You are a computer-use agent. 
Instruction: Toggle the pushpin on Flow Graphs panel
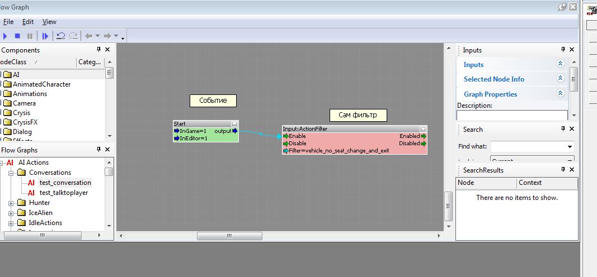pyautogui.click(x=99, y=150)
